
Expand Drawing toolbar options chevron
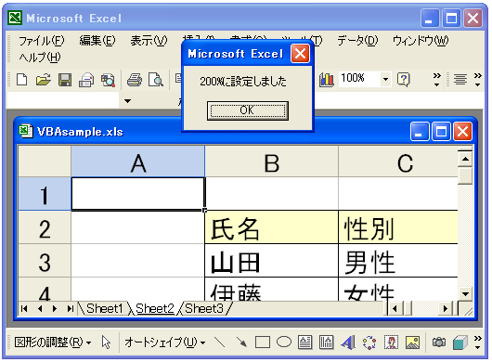(477, 343)
